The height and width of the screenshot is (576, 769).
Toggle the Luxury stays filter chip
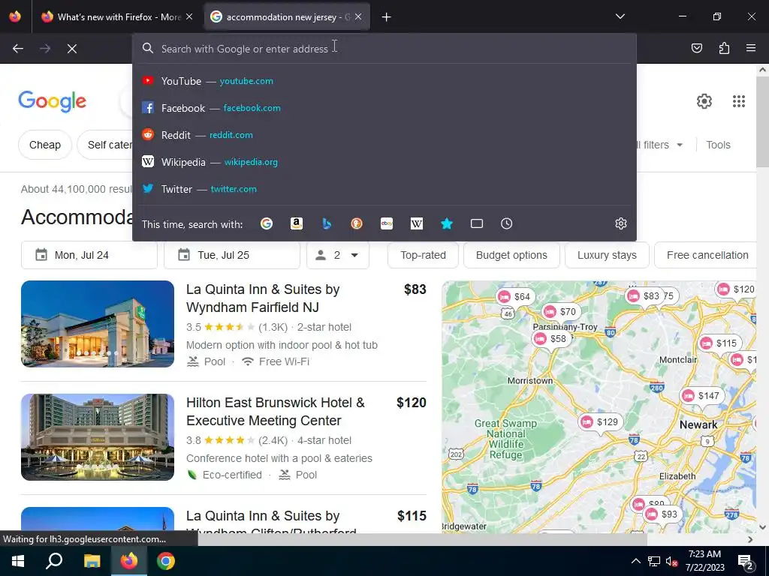(x=607, y=255)
